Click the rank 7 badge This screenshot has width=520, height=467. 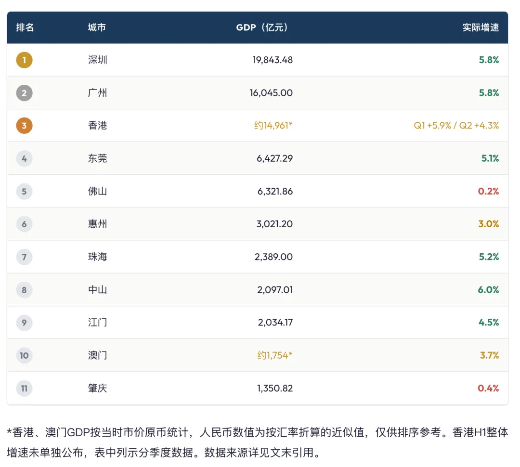(x=24, y=257)
